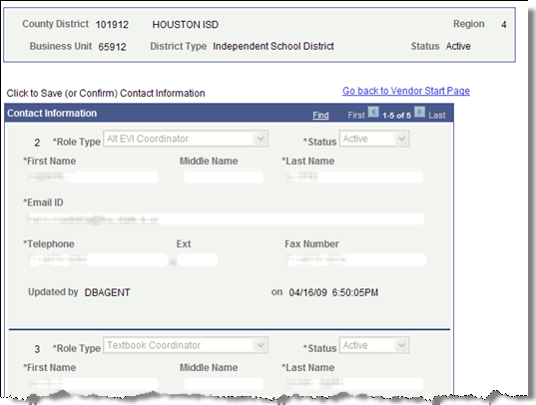Screen dimensions: 536x405
Task: Click the Email ID field
Action: 226,218
